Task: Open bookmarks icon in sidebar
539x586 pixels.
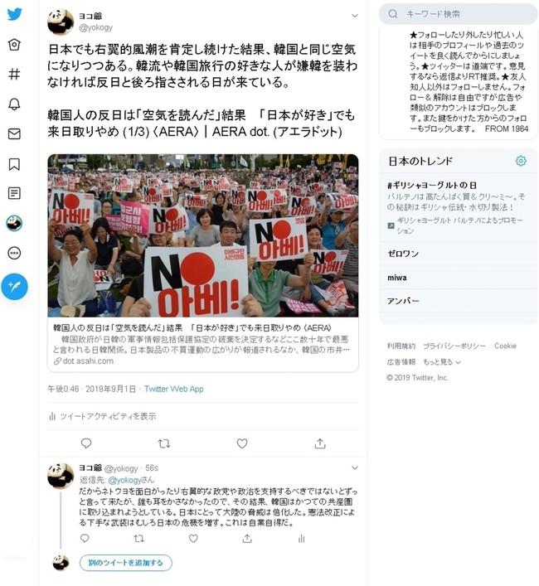Action: click(14, 163)
